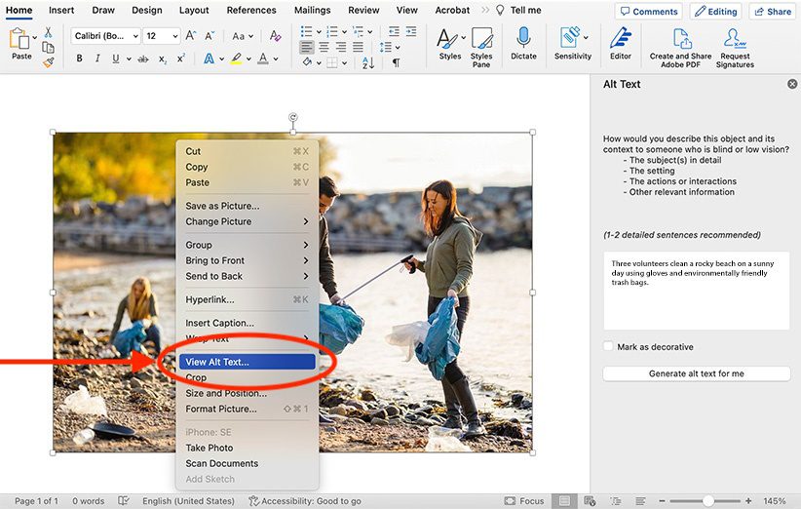Apply superscript formatting
801x509 pixels.
click(180, 59)
